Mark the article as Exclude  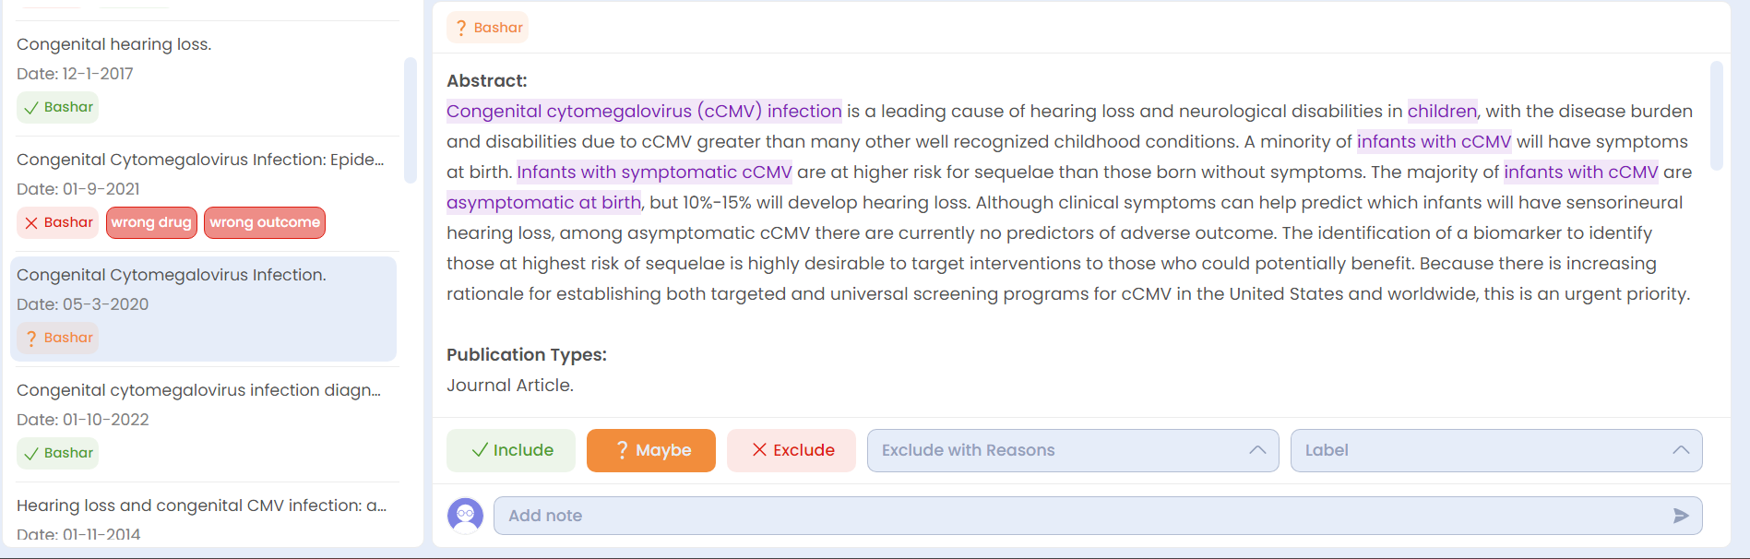pyautogui.click(x=792, y=450)
